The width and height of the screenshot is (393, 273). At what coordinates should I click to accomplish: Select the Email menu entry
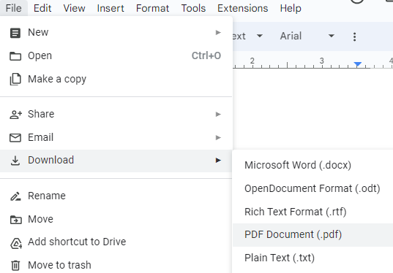coord(116,137)
